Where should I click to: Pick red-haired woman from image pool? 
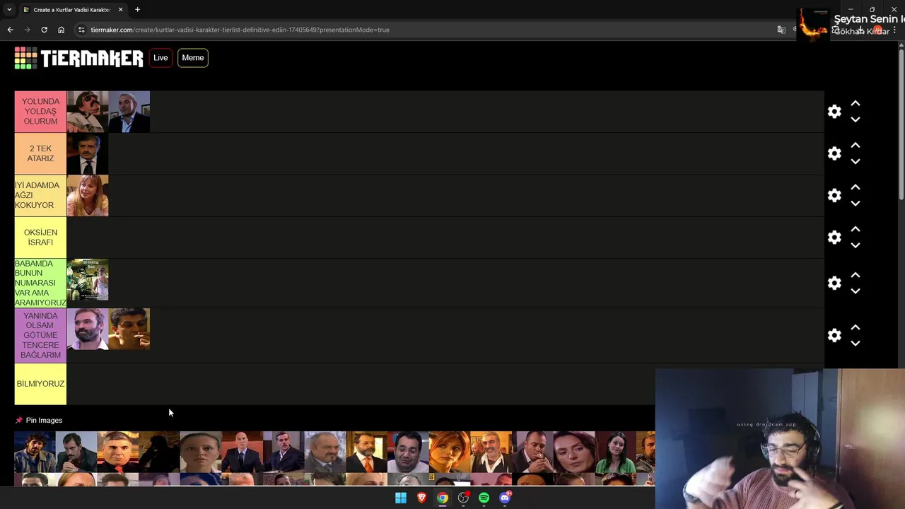click(450, 452)
